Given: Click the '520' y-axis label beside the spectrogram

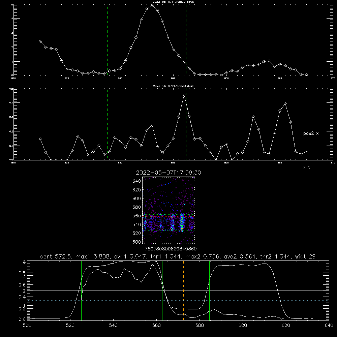Looking at the screenshot, I should [x=137, y=233].
